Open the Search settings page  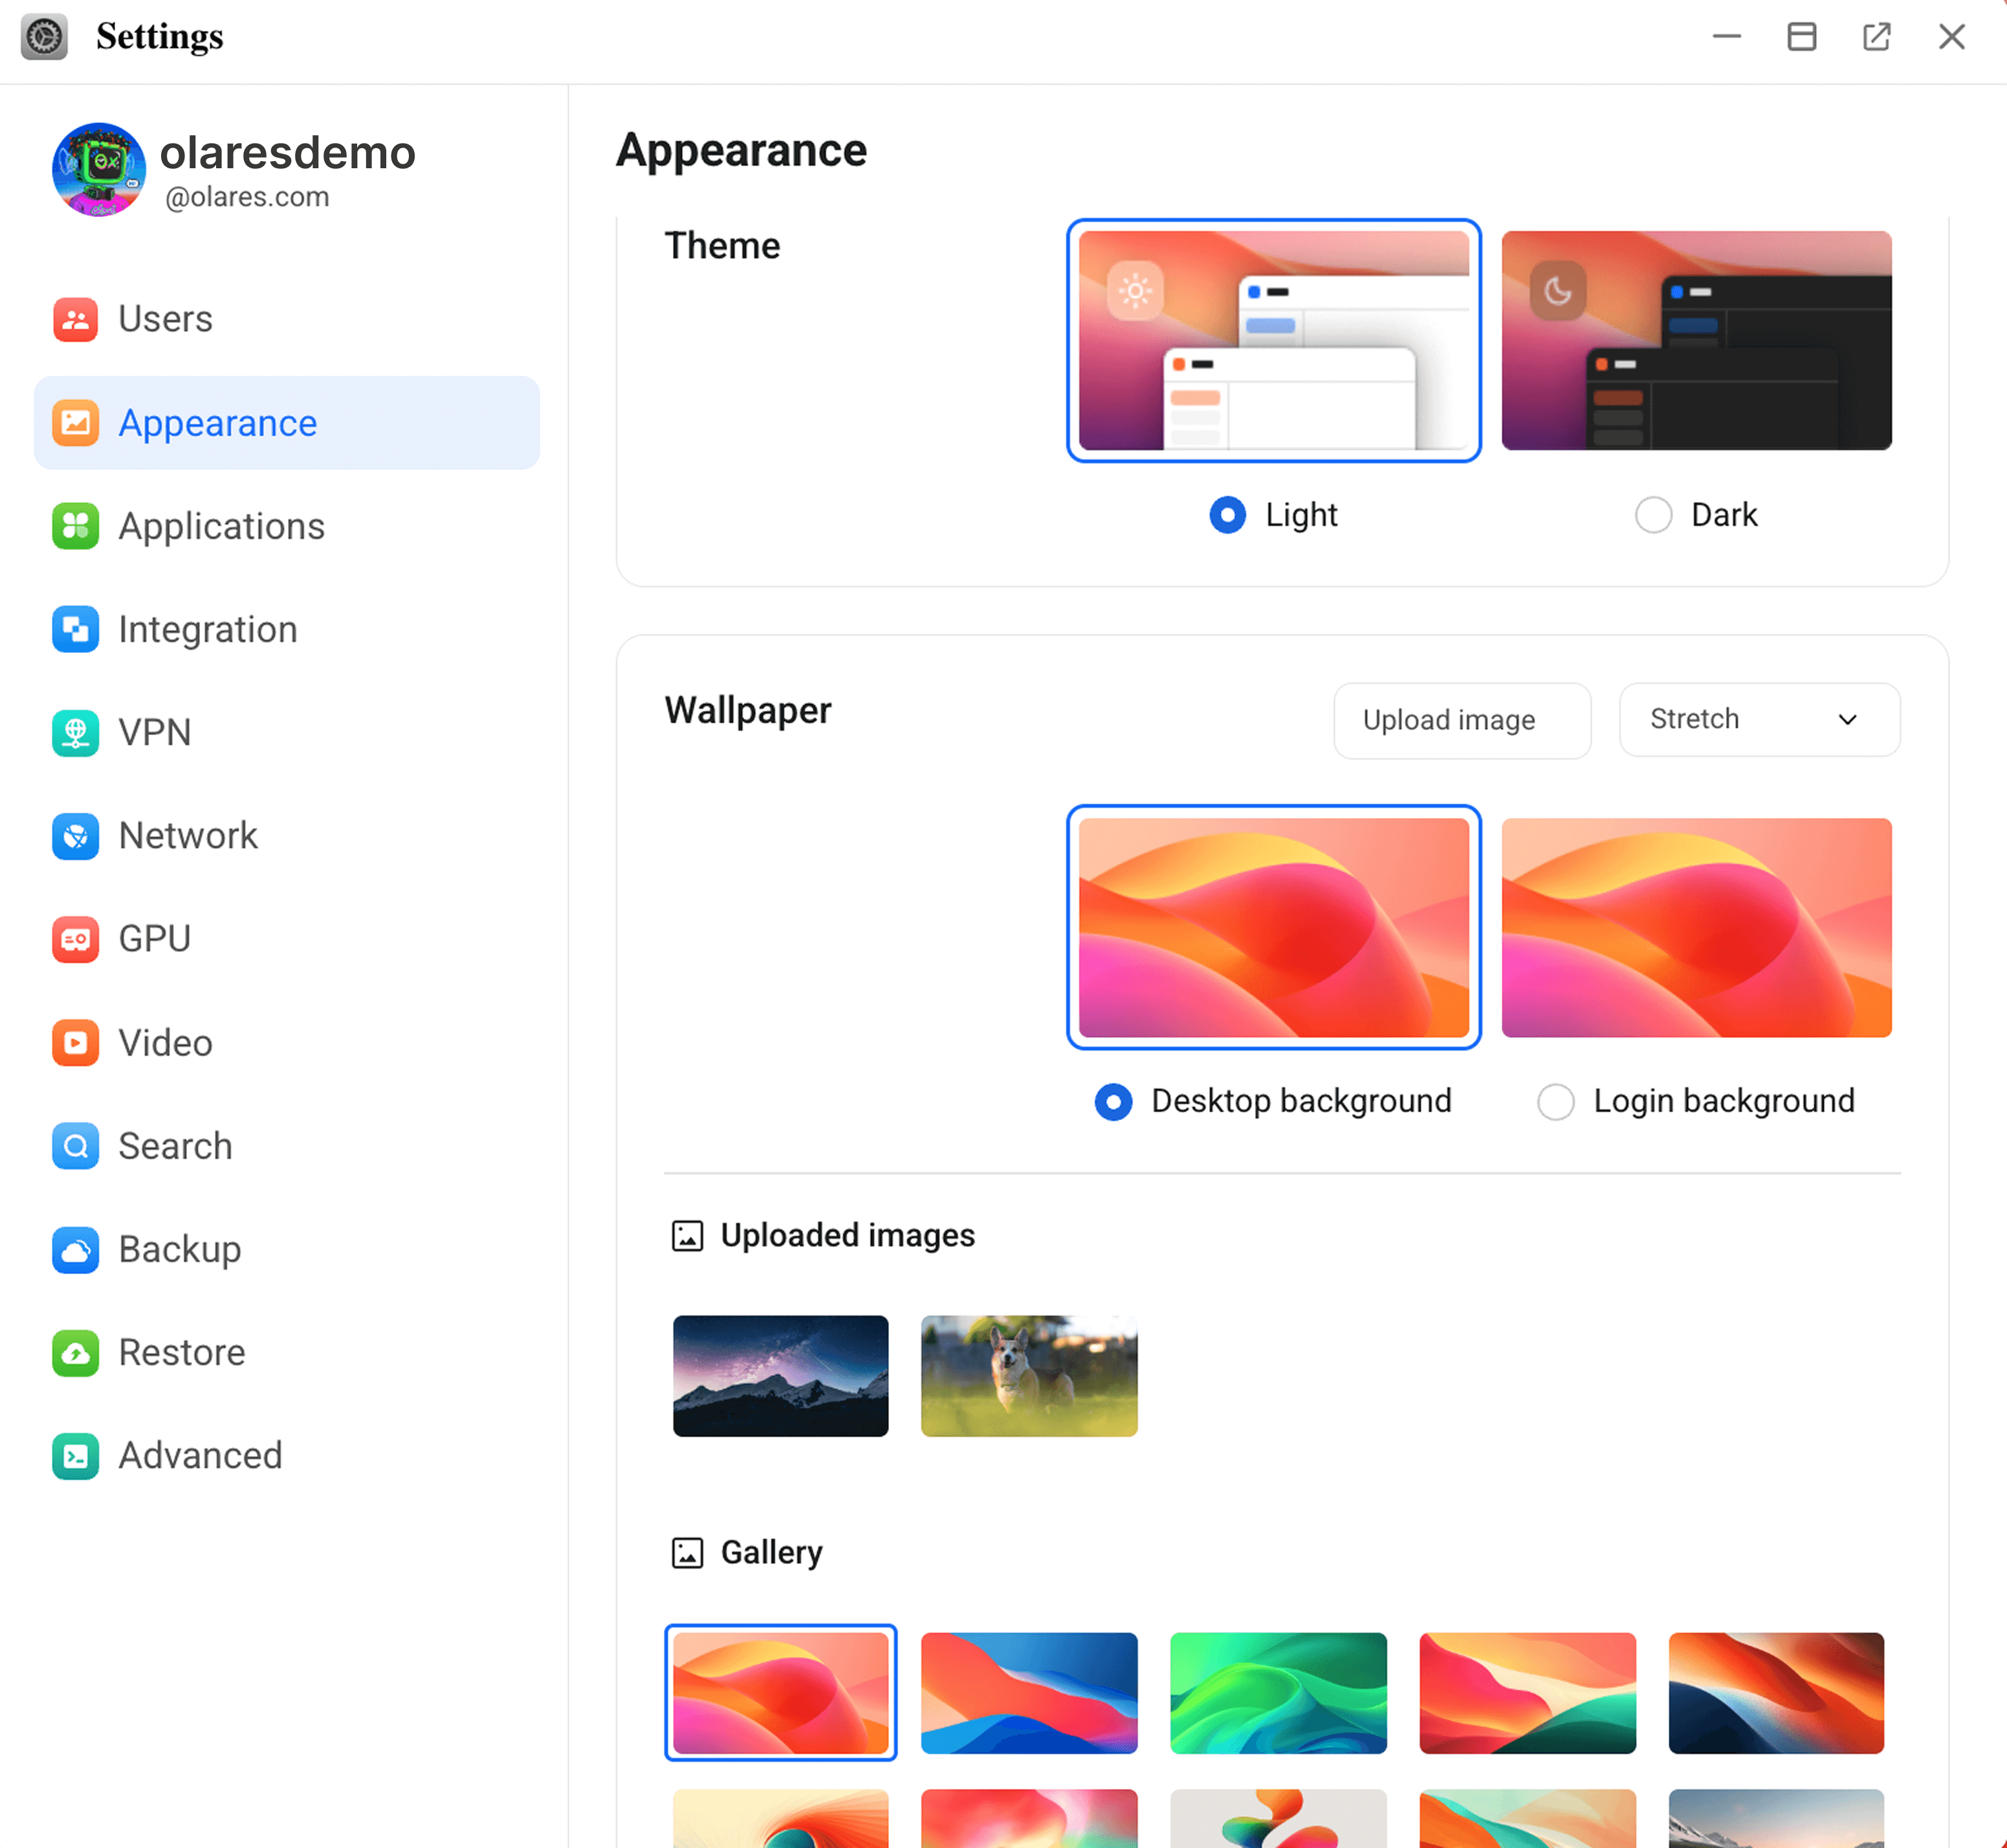(x=175, y=1146)
